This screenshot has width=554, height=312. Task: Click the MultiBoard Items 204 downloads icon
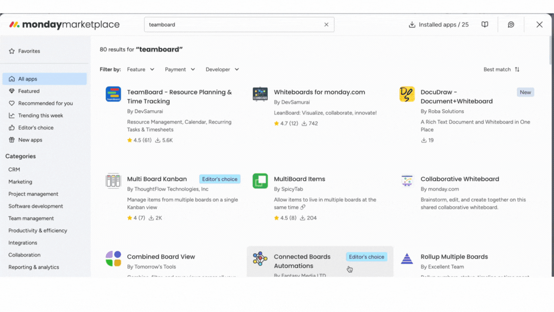pos(302,218)
